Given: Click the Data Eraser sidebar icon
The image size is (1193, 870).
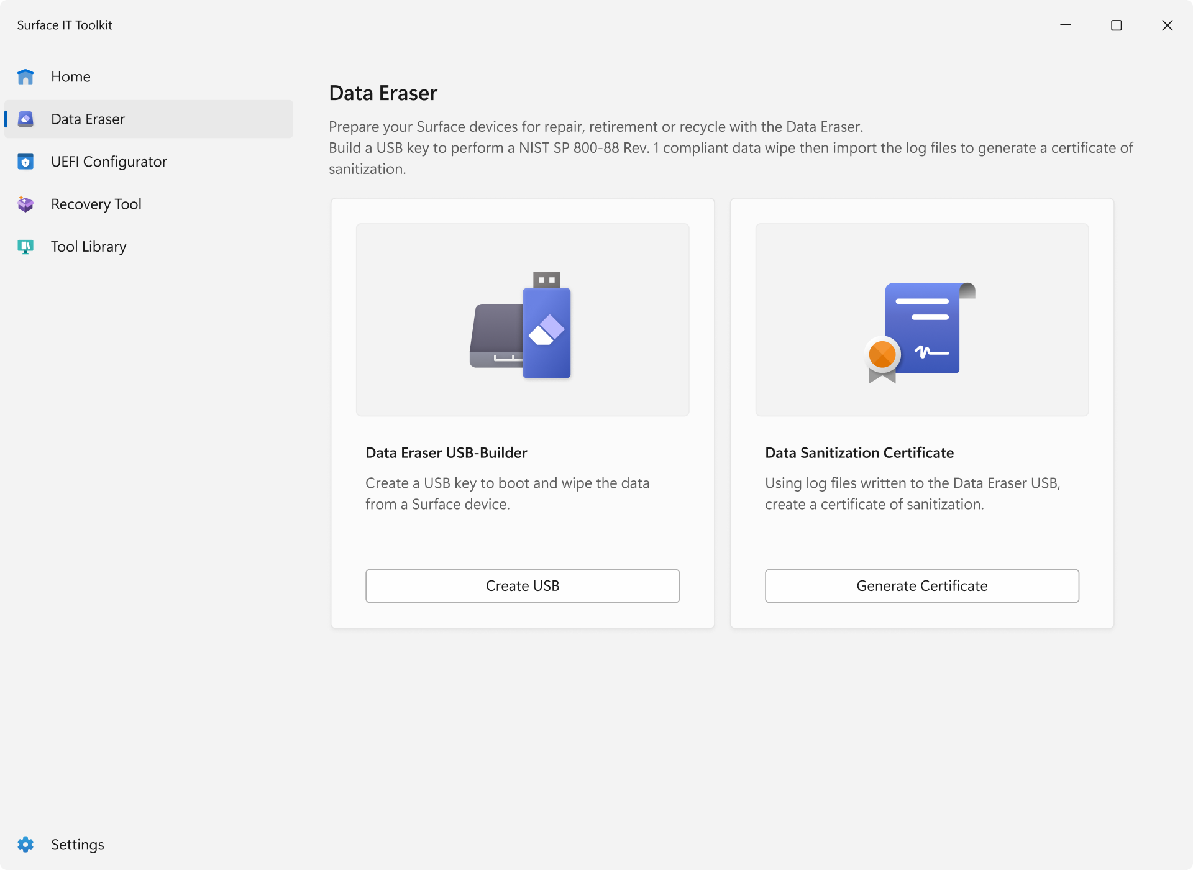Looking at the screenshot, I should [x=25, y=119].
